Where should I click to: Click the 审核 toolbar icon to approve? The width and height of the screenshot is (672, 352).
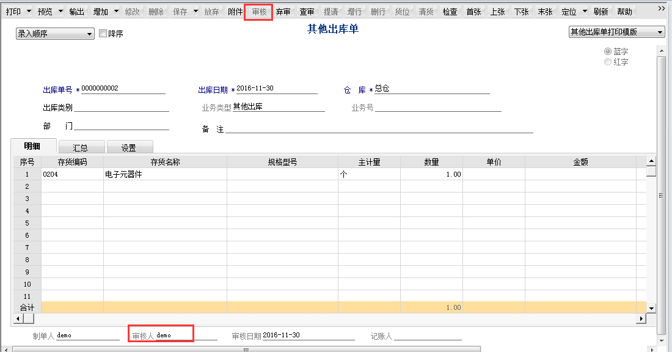[259, 10]
